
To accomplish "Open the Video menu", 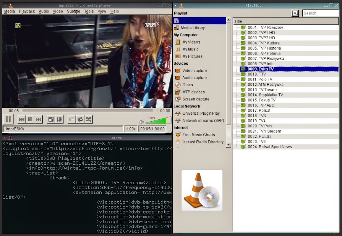I will 58,11.
